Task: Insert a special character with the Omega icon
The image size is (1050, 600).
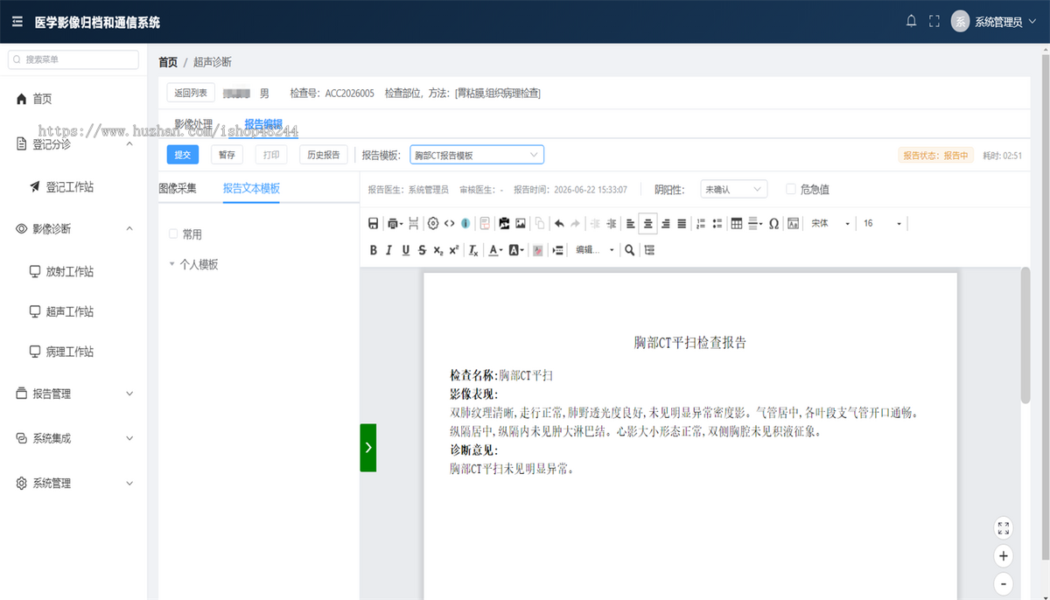Action: coord(773,224)
